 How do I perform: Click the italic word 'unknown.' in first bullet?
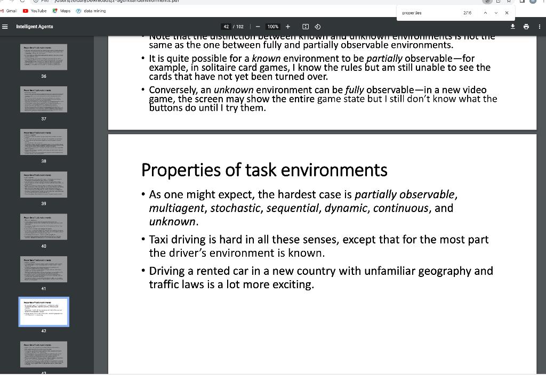[x=174, y=222]
